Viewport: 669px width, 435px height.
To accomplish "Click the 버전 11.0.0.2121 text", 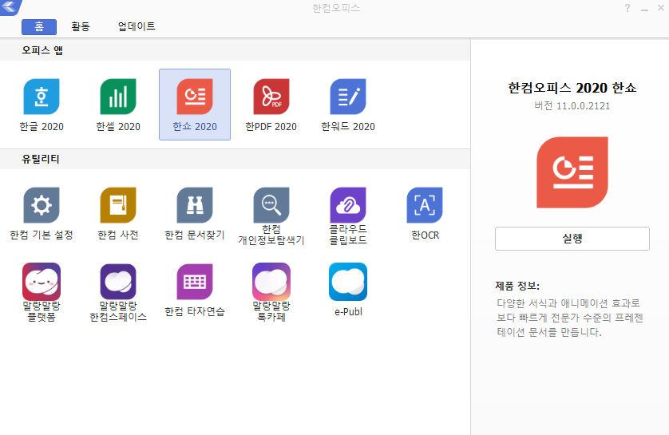I will pyautogui.click(x=572, y=106).
